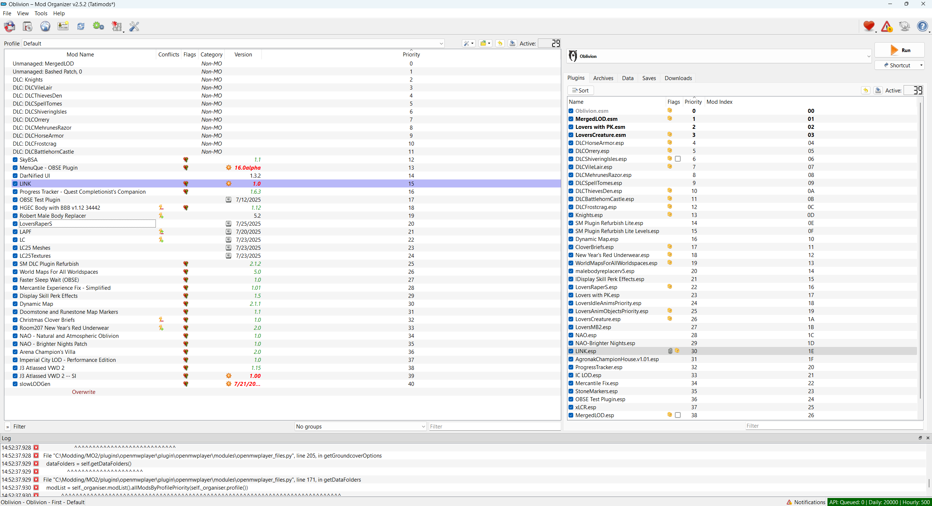Click the plugin list Filter text field
This screenshot has height=506, width=932.
click(x=834, y=426)
